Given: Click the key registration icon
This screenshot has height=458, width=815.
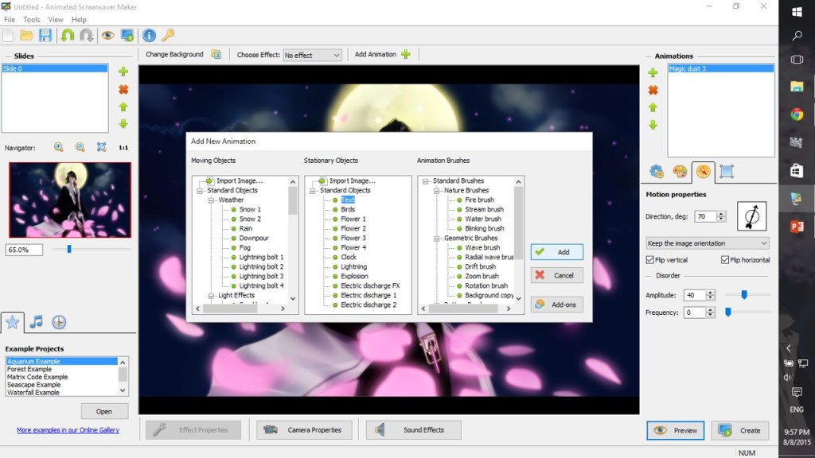Looking at the screenshot, I should click(168, 35).
